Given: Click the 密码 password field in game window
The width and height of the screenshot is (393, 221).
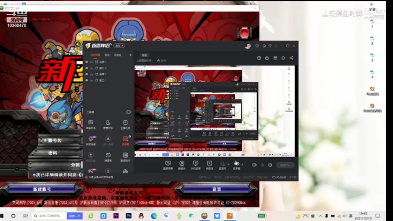Looking at the screenshot, I should click(x=56, y=153).
